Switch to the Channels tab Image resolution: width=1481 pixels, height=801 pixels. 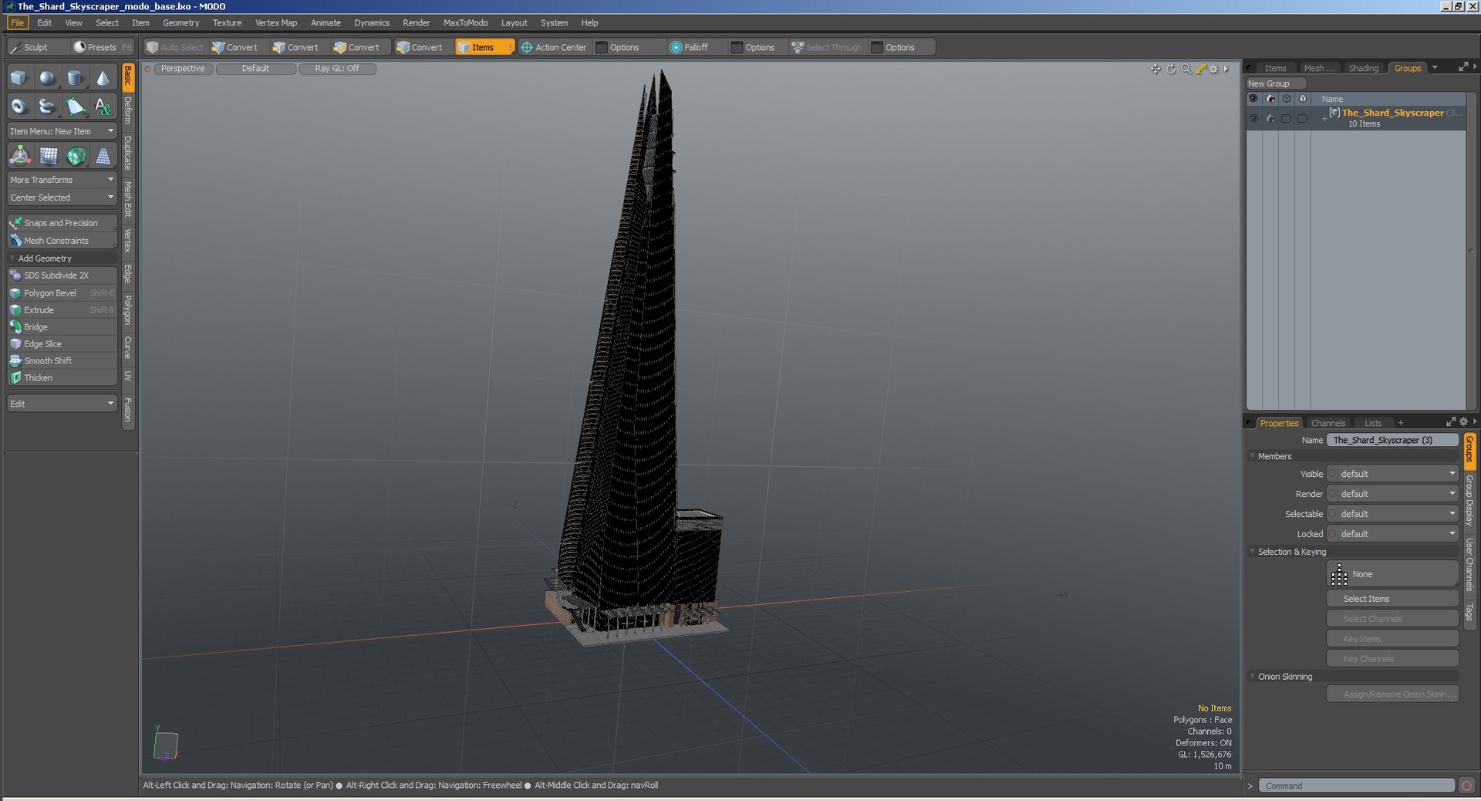click(x=1328, y=423)
